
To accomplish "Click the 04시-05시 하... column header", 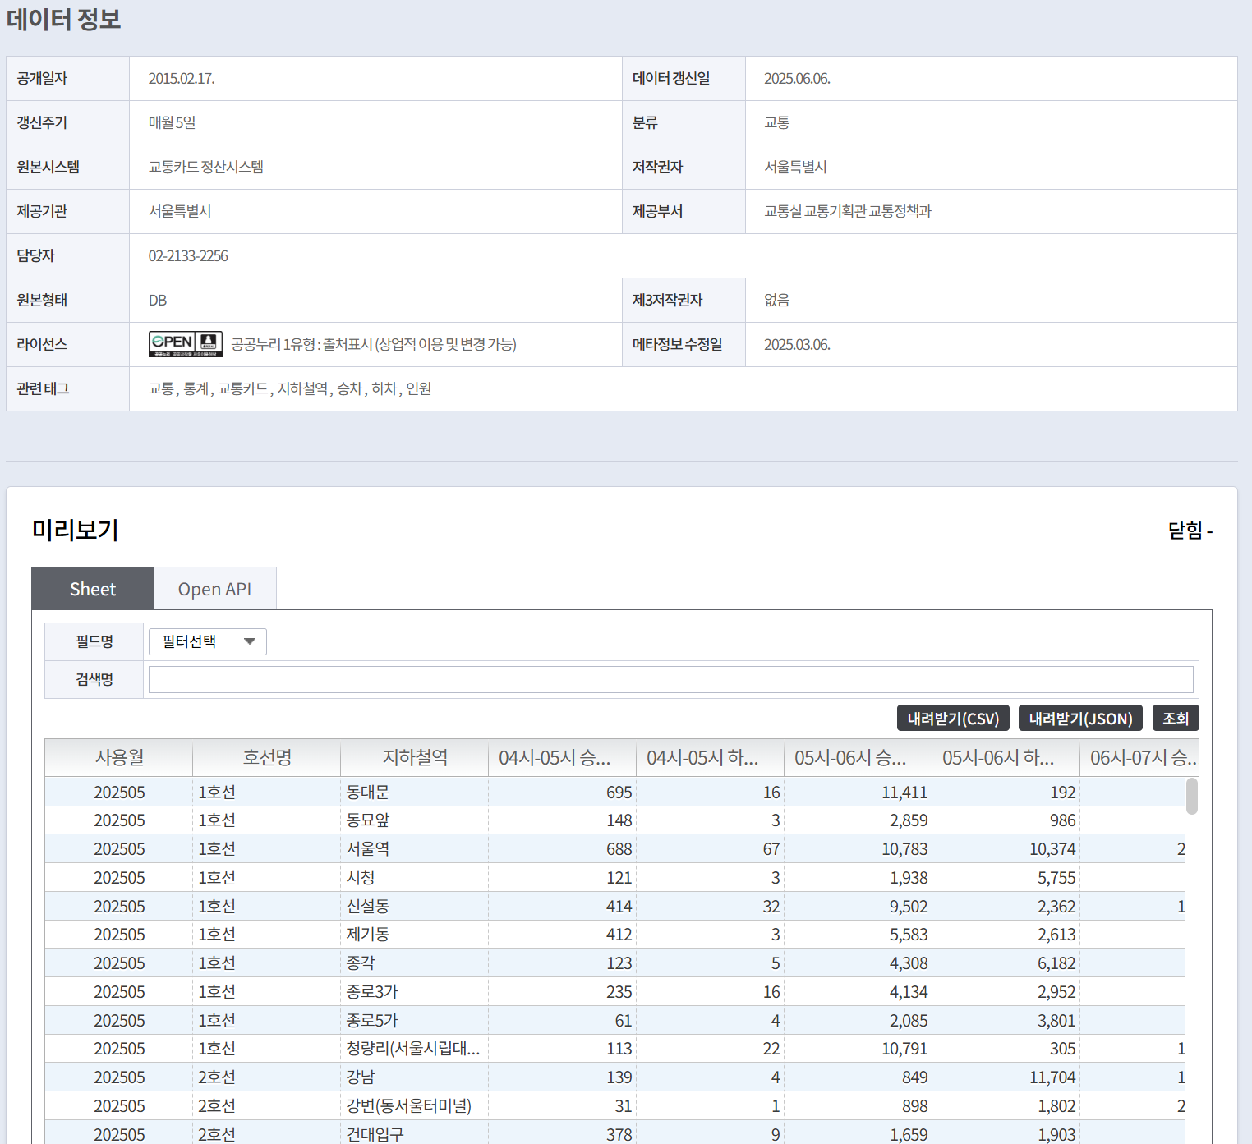I will [x=711, y=757].
